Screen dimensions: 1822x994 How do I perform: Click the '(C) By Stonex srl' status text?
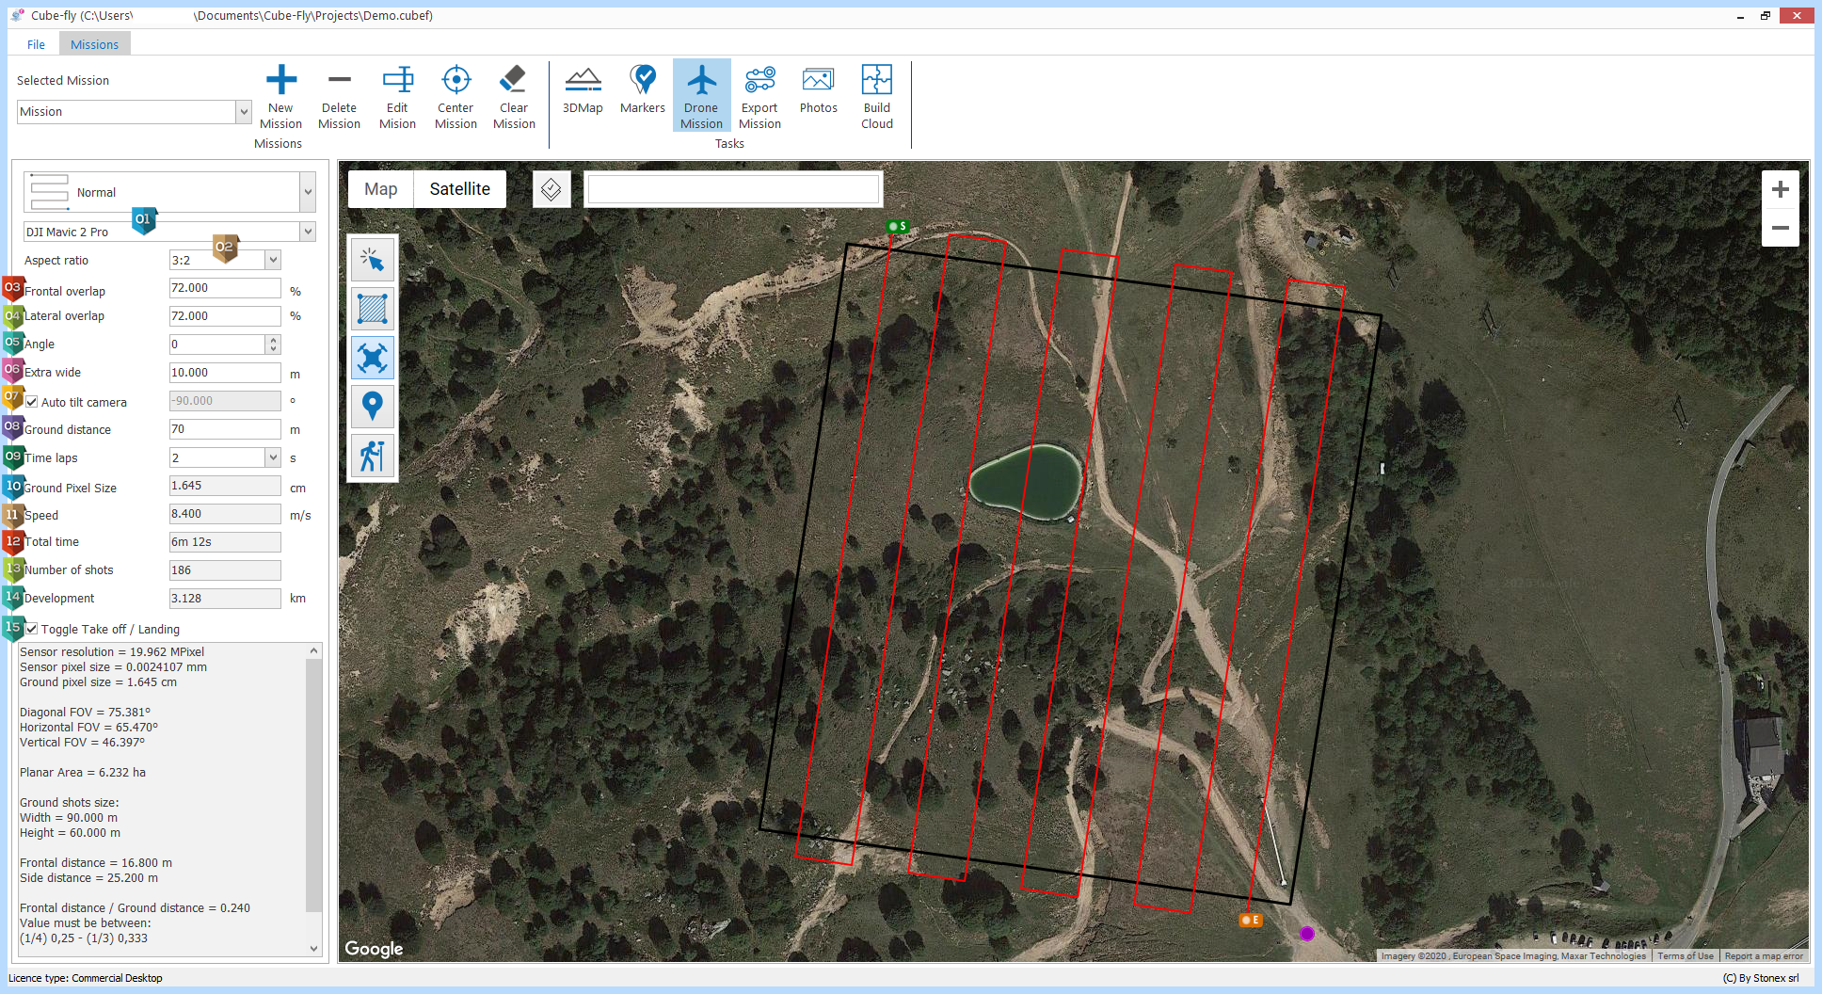click(x=1761, y=978)
